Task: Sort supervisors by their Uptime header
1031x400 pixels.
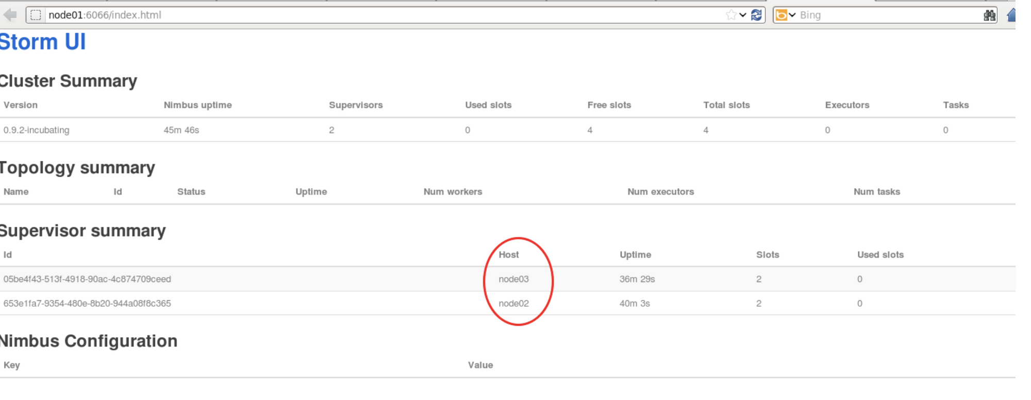Action: click(x=636, y=255)
